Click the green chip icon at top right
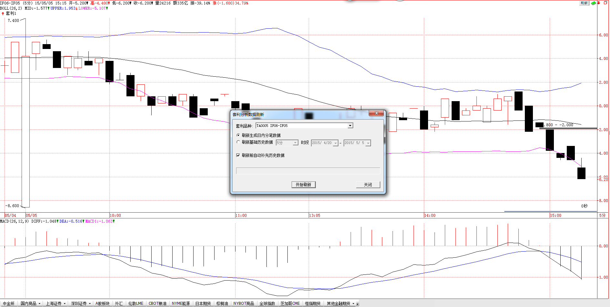The image size is (610, 307). (x=593, y=3)
